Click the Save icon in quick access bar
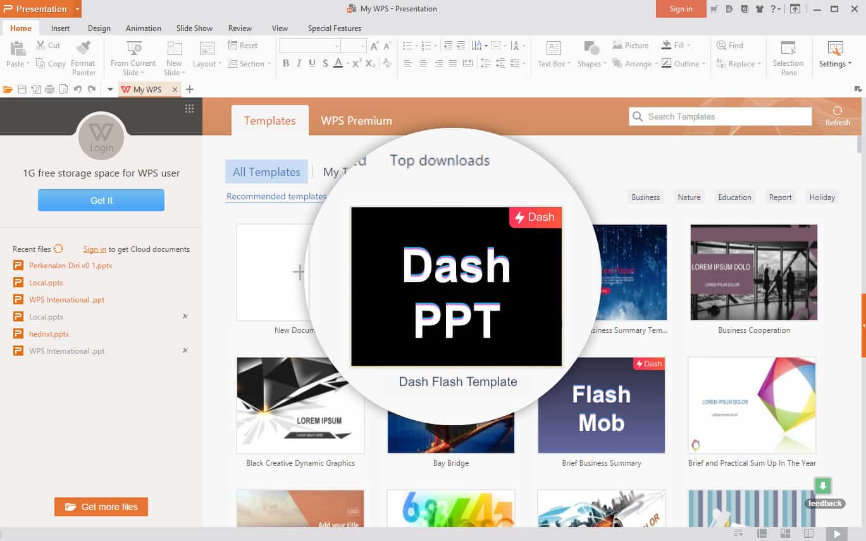 click(x=22, y=89)
